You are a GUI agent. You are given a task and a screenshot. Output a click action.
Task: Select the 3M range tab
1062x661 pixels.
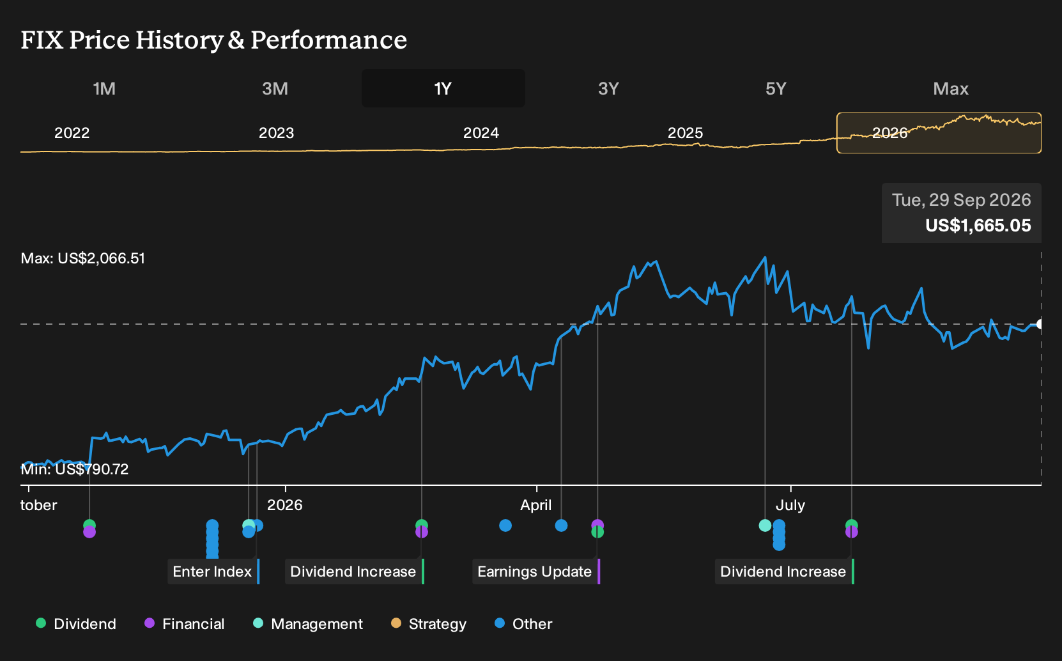click(x=275, y=88)
